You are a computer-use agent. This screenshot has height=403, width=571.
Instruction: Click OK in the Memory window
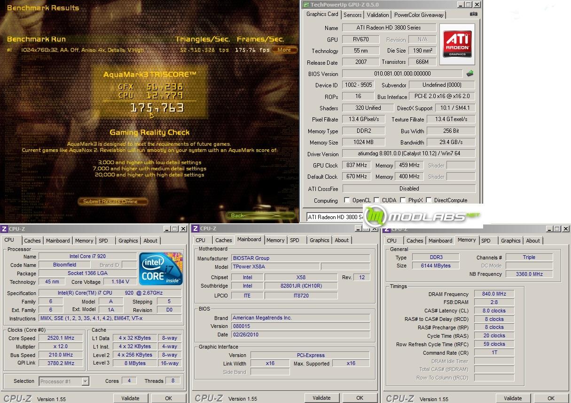(x=551, y=398)
